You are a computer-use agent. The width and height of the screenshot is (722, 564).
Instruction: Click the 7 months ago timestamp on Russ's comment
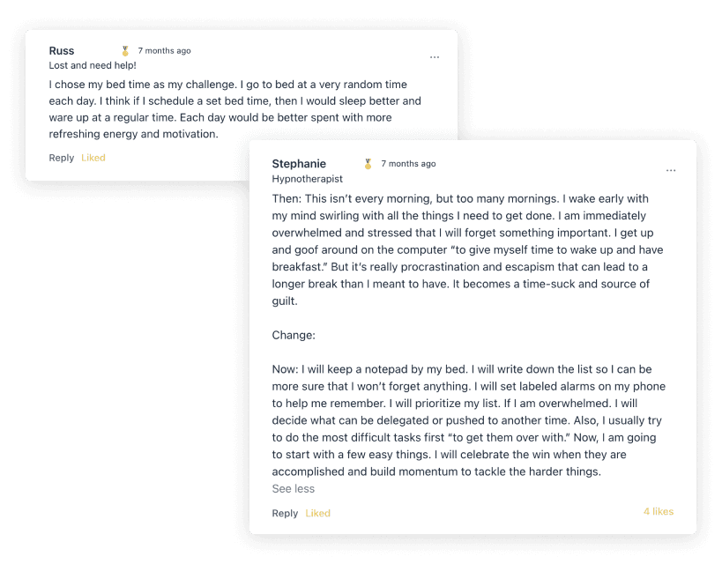coord(164,51)
